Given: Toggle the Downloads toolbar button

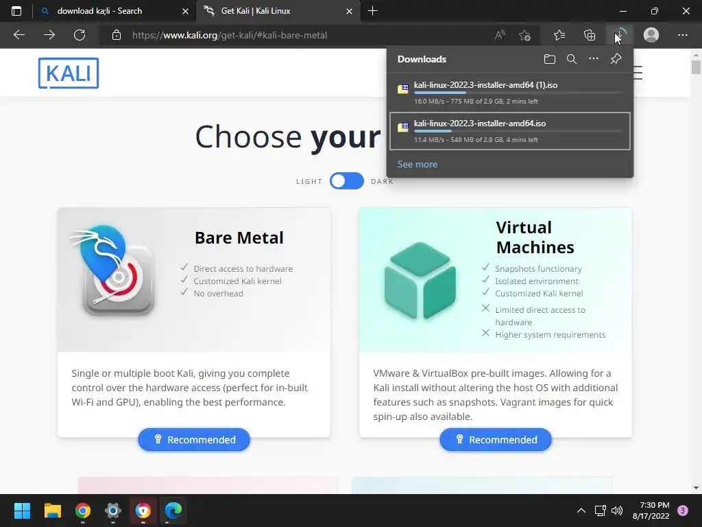Looking at the screenshot, I should tap(620, 35).
